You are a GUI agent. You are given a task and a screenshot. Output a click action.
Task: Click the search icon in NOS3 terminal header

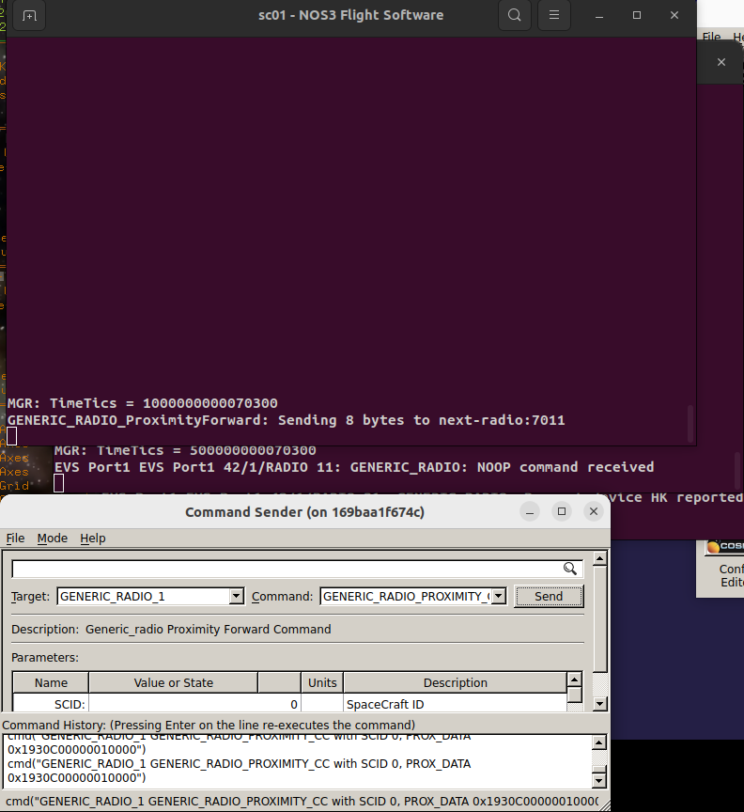[514, 15]
